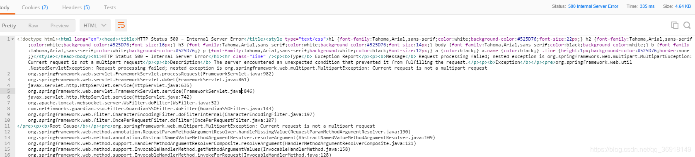Click the HttpServlet.java:635 stack line
This screenshot has height=157, width=695.
pos(110,85)
